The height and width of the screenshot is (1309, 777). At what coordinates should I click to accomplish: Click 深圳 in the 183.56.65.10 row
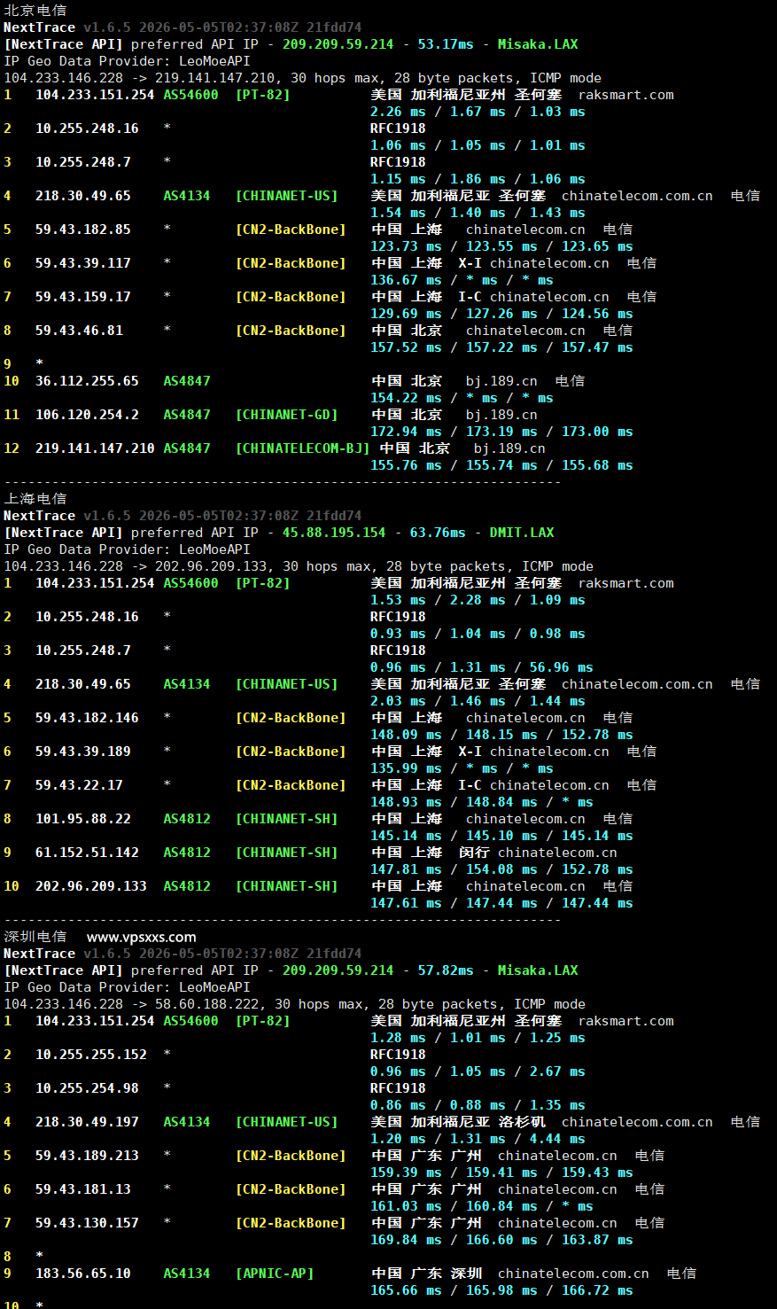(x=466, y=1274)
